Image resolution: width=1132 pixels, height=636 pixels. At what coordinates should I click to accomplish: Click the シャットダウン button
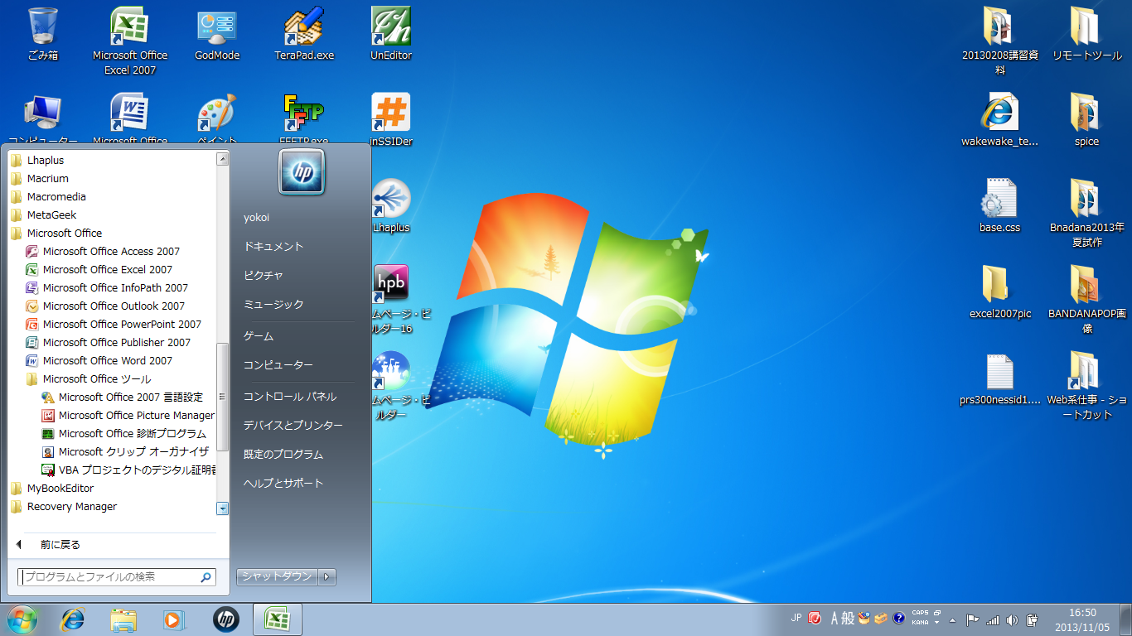(277, 576)
